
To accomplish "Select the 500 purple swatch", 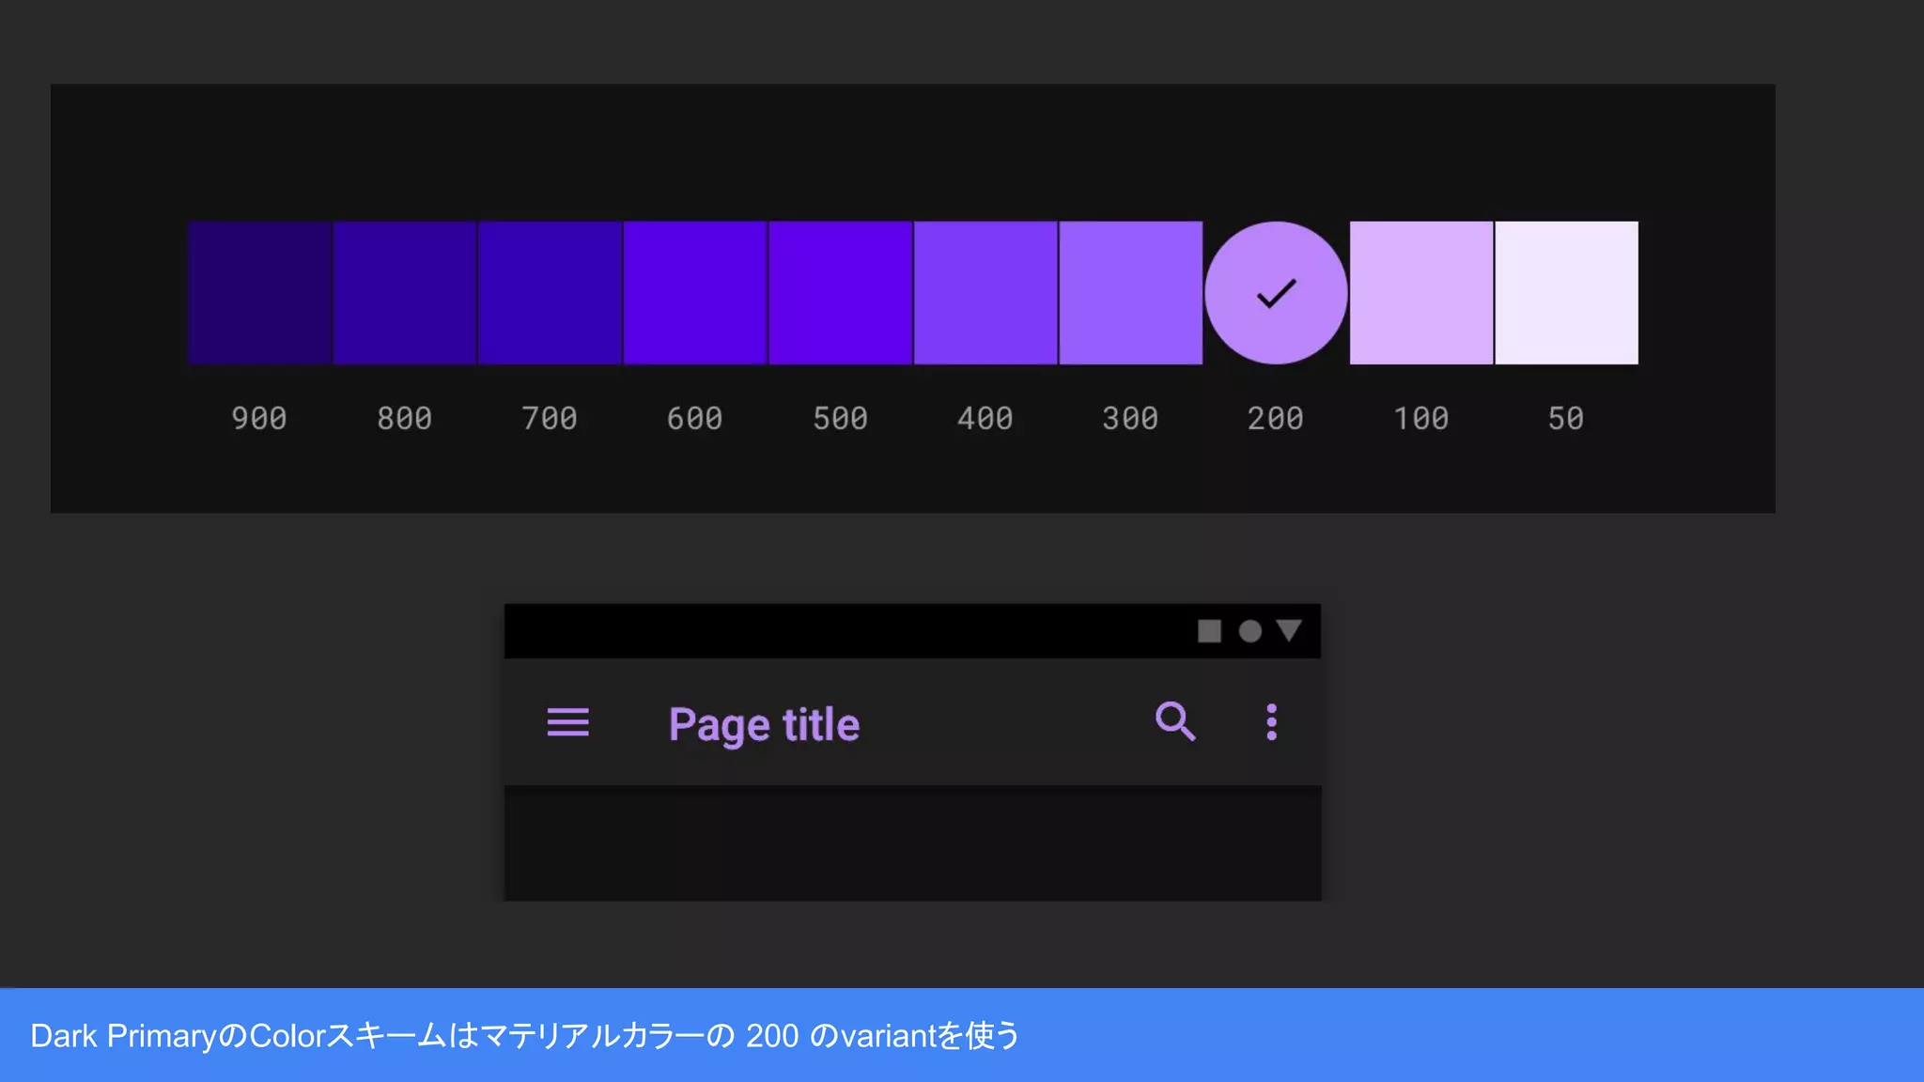I will click(841, 293).
